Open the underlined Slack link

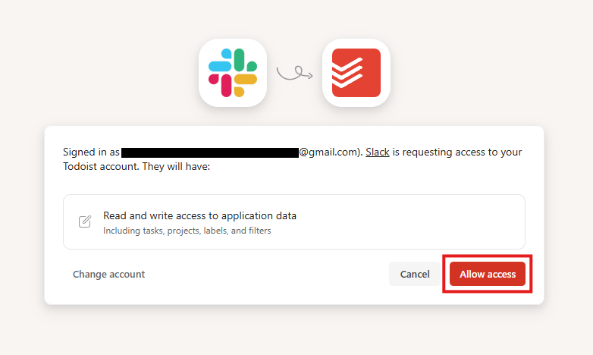(378, 152)
